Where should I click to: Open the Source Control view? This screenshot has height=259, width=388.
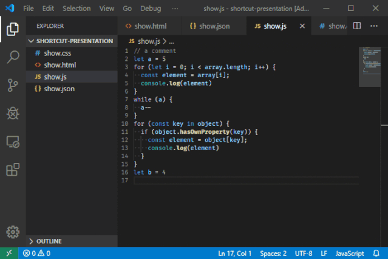pos(13,85)
